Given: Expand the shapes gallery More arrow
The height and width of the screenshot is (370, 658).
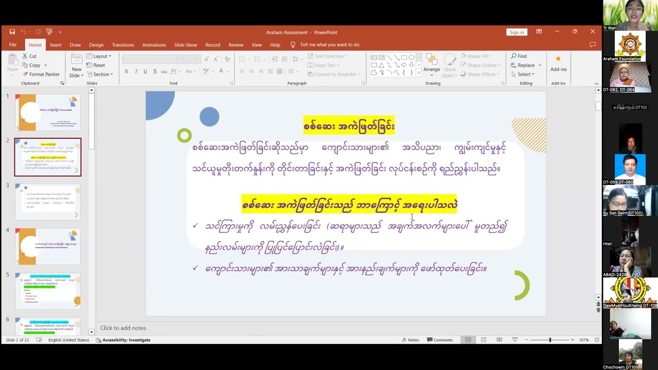Looking at the screenshot, I should pos(418,73).
